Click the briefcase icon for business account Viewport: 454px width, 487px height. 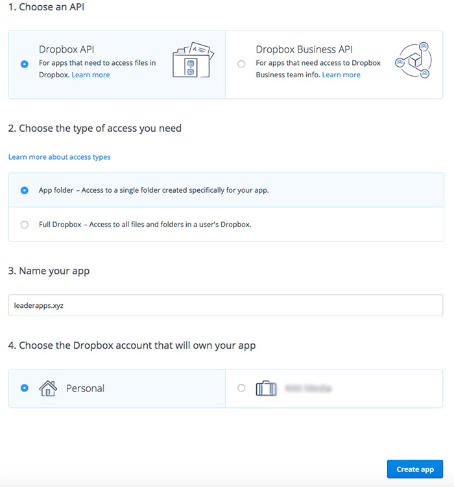pyautogui.click(x=266, y=388)
